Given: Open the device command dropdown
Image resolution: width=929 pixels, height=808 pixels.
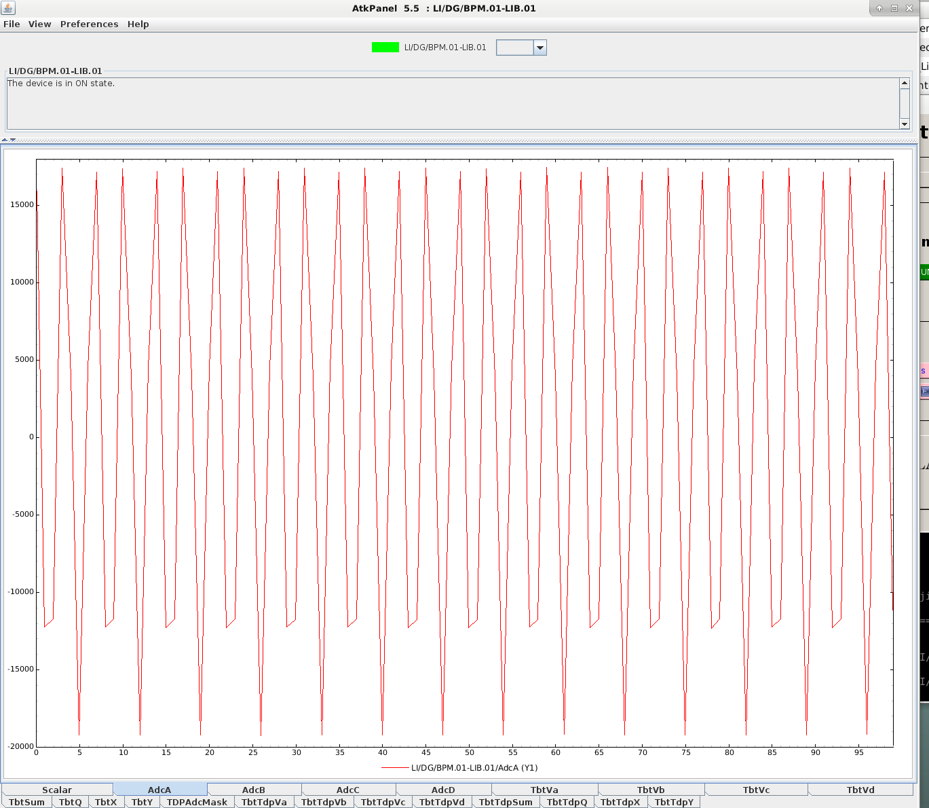Looking at the screenshot, I should point(539,48).
